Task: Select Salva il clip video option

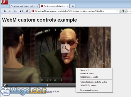Action: (89, 85)
